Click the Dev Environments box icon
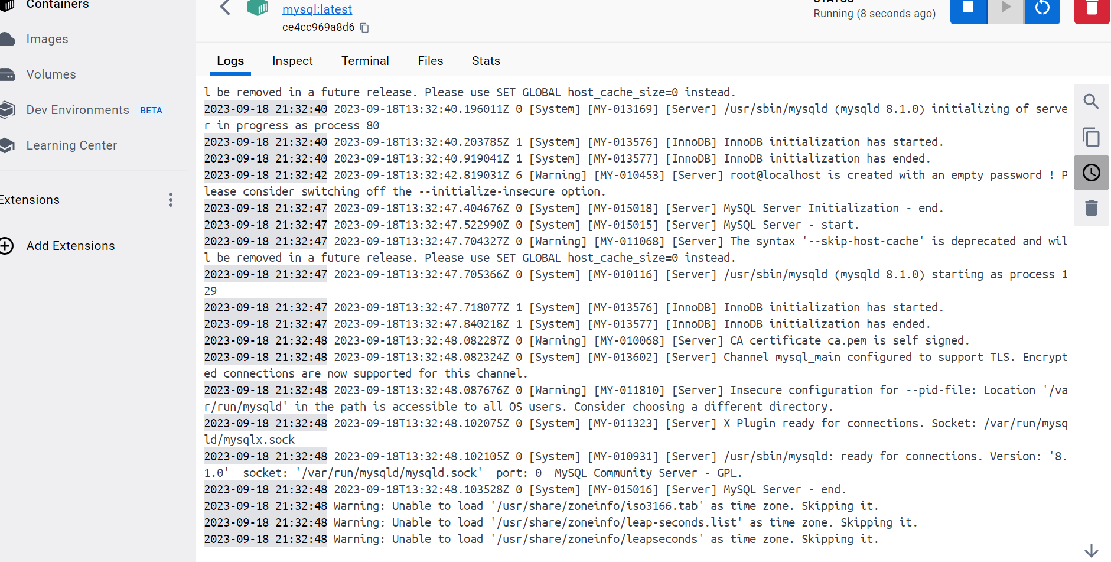The image size is (1111, 562). pyautogui.click(x=6, y=110)
